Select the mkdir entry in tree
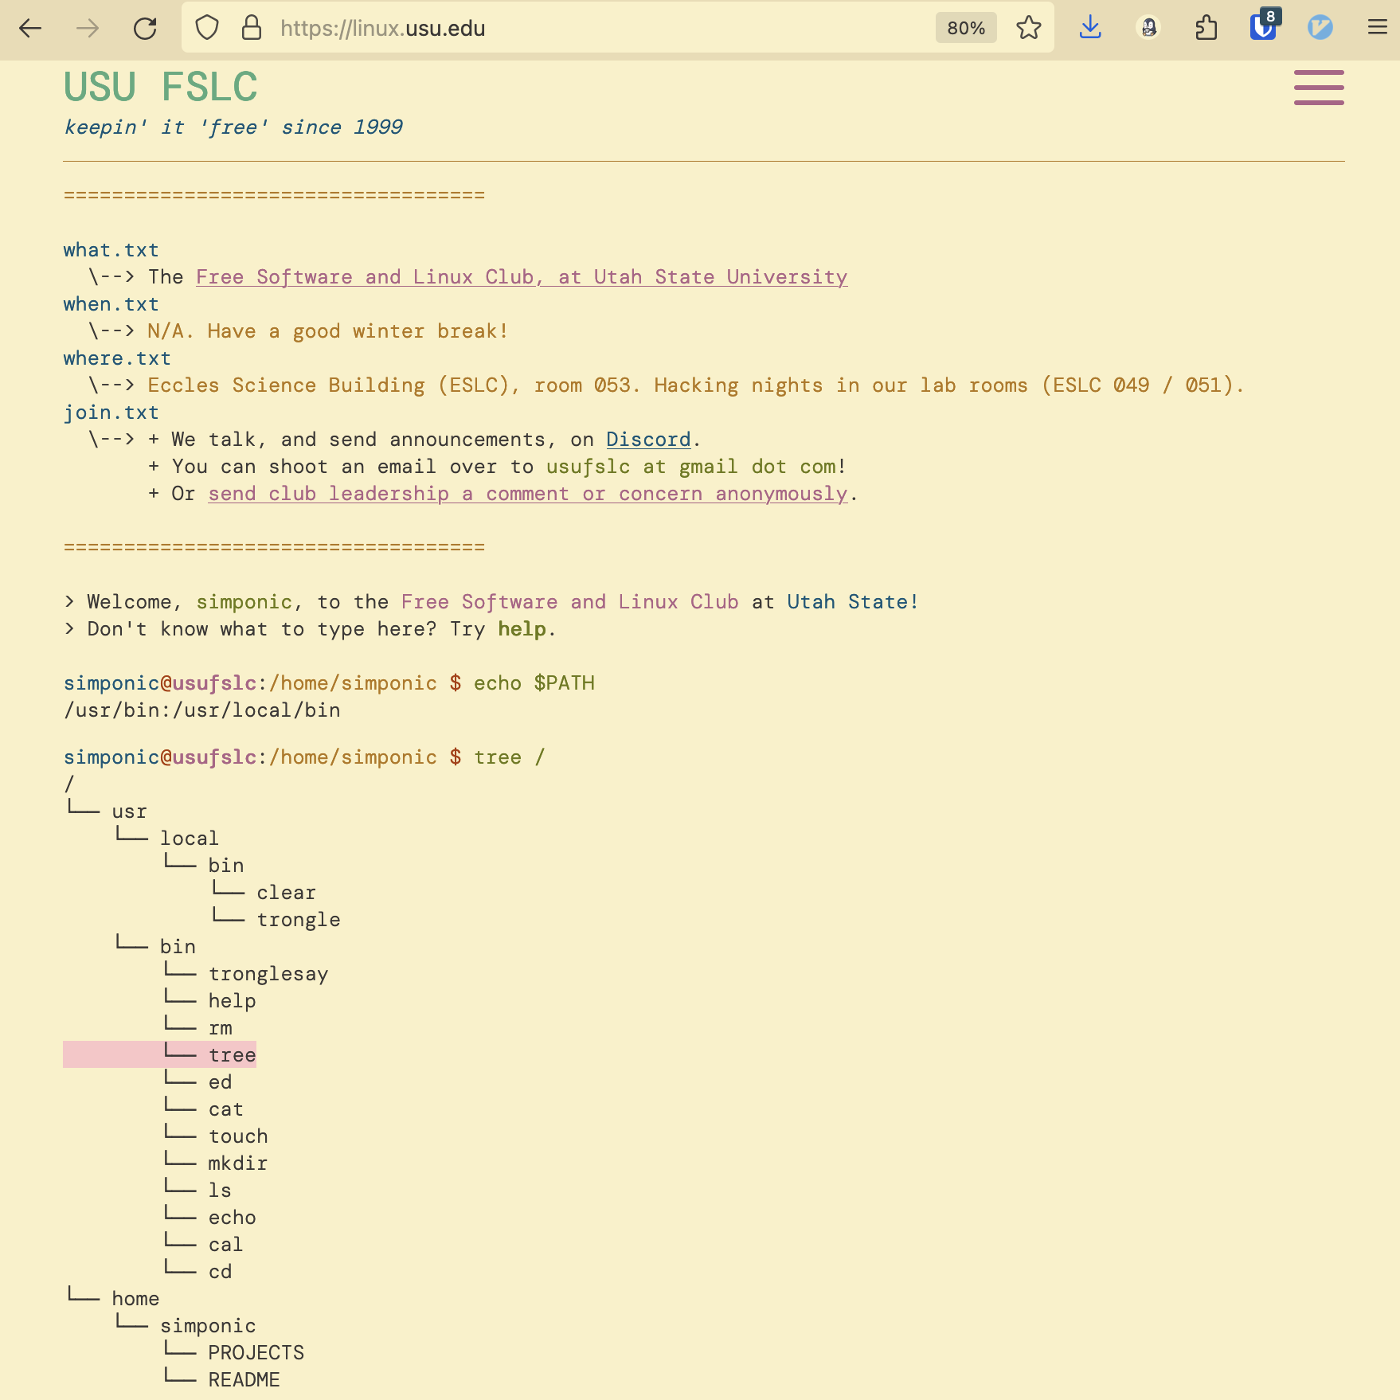The height and width of the screenshot is (1400, 1400). (238, 1163)
